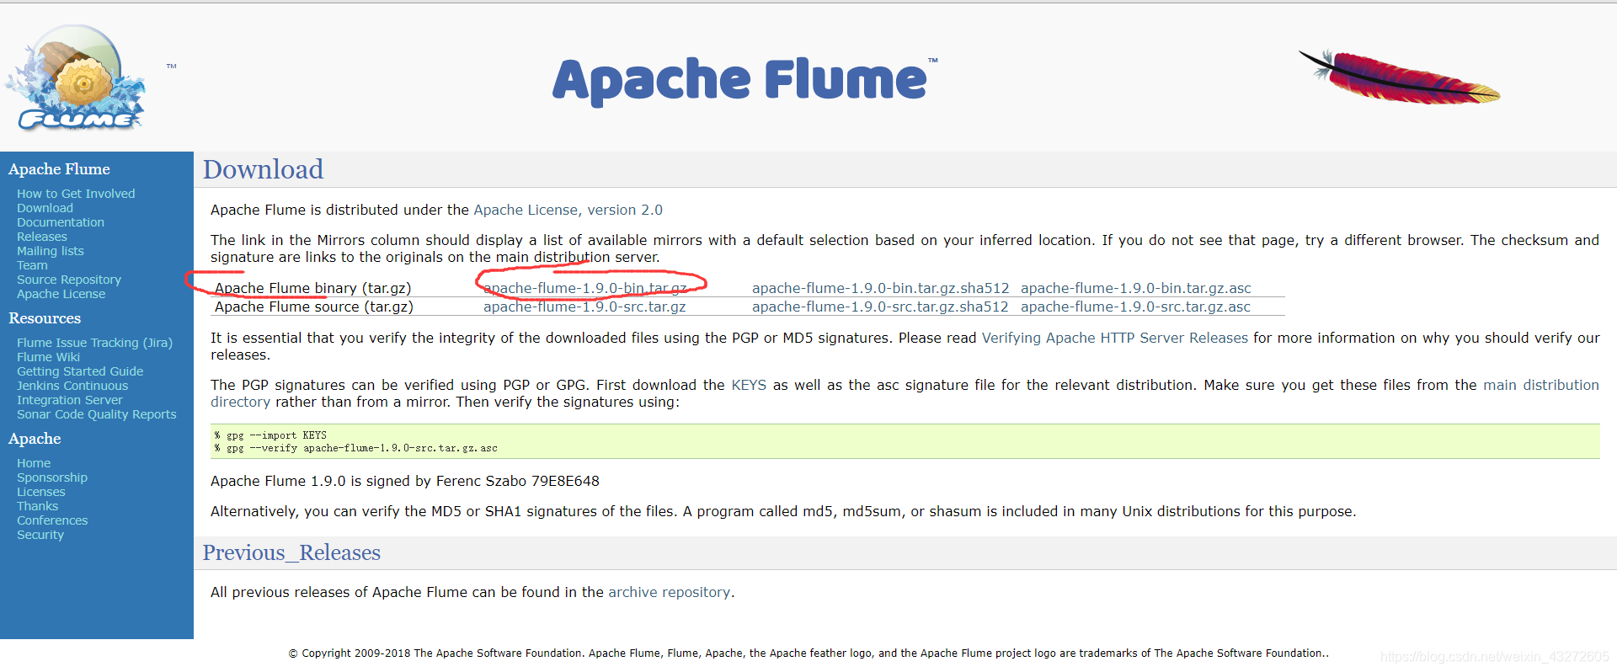Open the Releases sidebar link
The height and width of the screenshot is (672, 1617).
[42, 237]
